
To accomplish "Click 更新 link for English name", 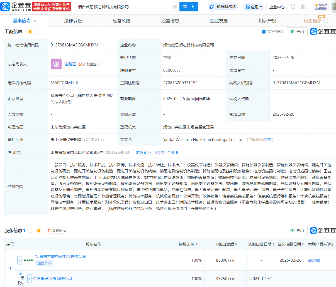I will [x=268, y=140].
